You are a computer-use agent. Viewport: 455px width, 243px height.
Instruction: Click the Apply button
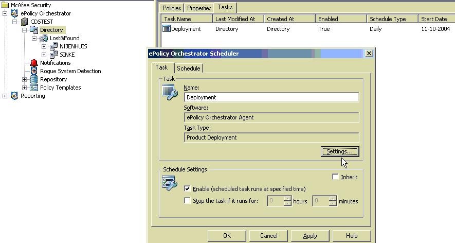coord(310,236)
